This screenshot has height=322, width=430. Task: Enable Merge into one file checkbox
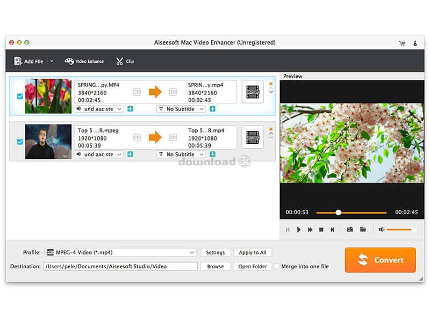click(x=277, y=266)
